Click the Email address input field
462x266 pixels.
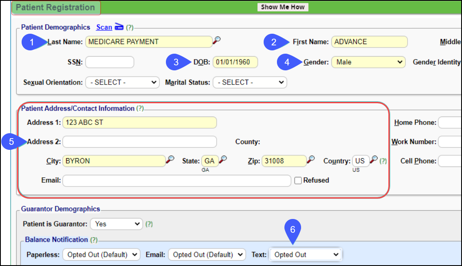point(177,181)
